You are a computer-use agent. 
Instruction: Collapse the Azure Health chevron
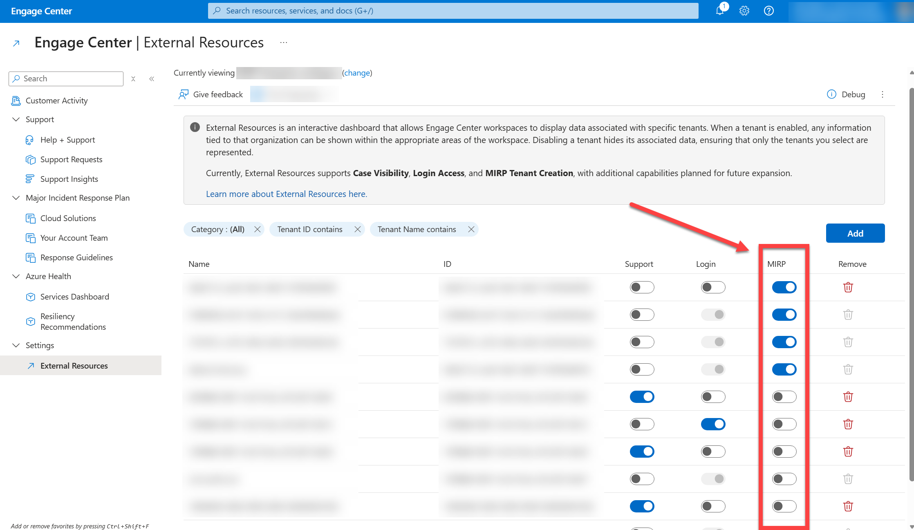tap(16, 276)
